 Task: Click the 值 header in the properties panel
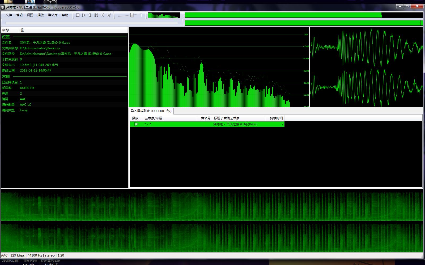pyautogui.click(x=73, y=30)
